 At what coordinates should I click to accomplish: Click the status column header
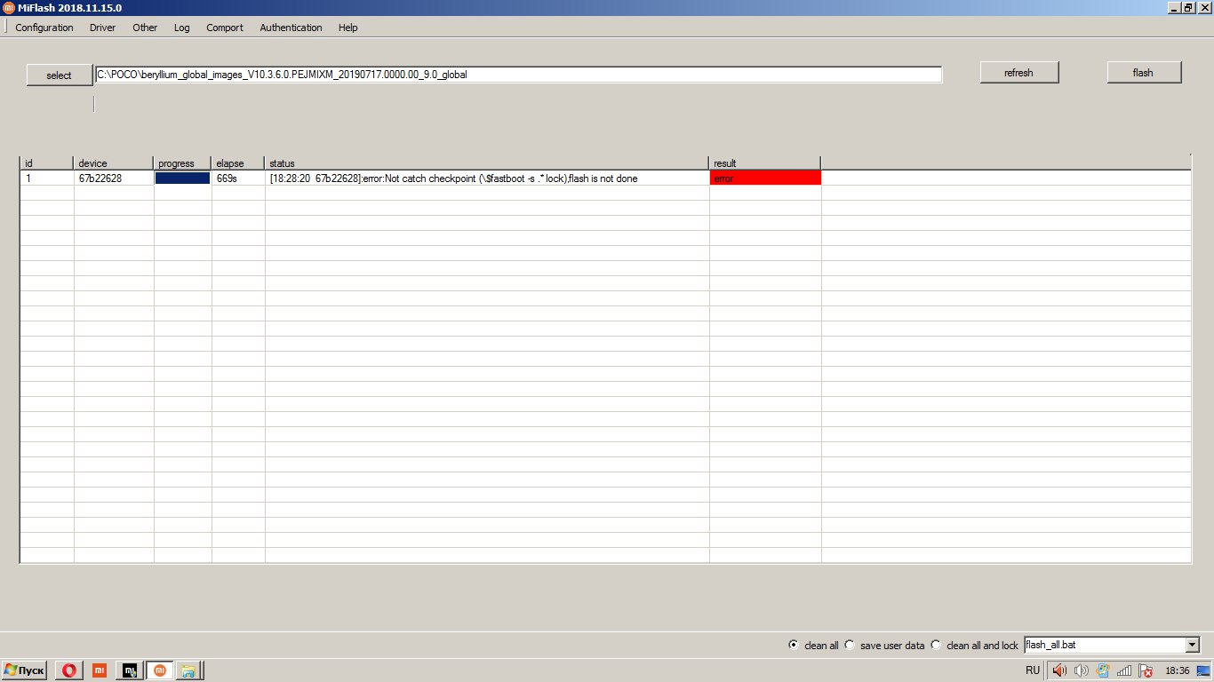487,163
